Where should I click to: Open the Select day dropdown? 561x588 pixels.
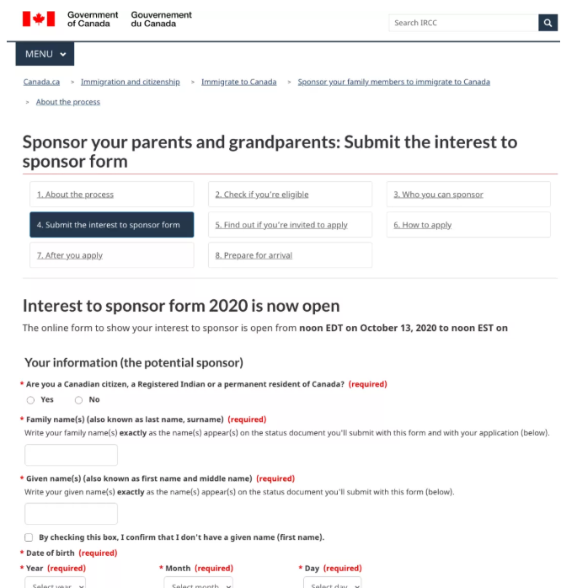(x=333, y=583)
